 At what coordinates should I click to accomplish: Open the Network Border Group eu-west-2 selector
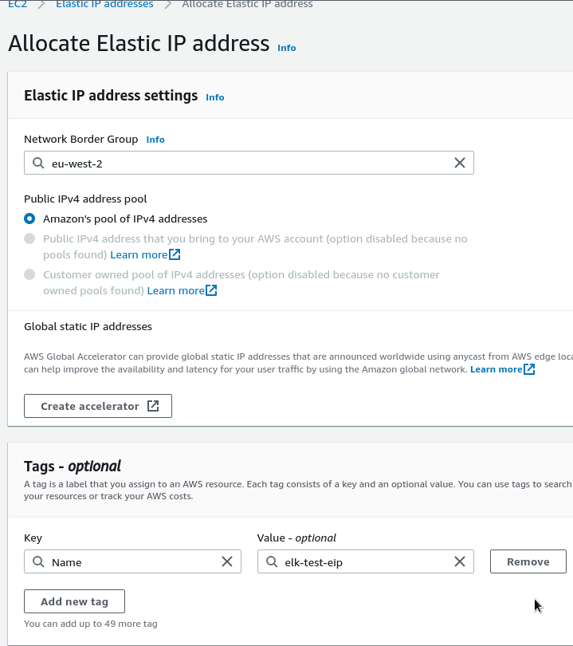249,163
